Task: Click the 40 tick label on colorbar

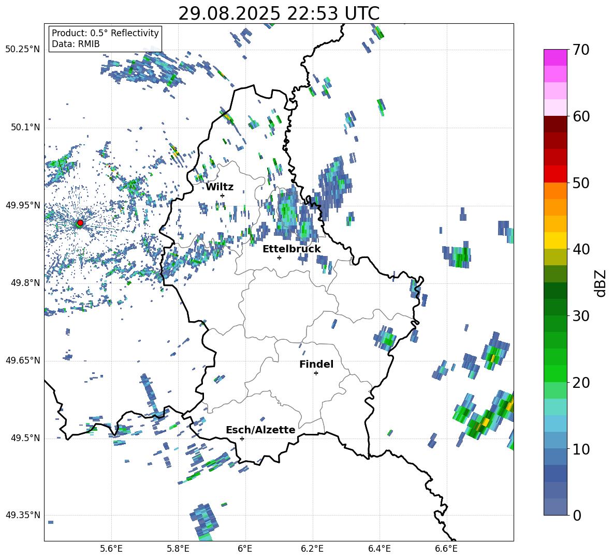Action: tap(581, 249)
